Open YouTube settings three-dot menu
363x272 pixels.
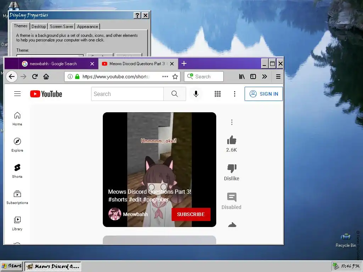click(235, 94)
